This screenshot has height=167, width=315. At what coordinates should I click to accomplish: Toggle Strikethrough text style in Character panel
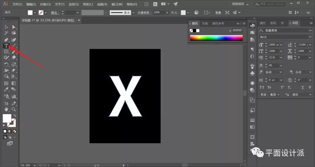tap(310, 87)
